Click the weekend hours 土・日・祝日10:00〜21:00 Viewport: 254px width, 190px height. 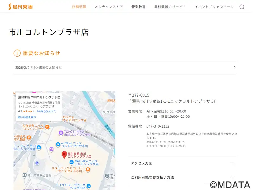pyautogui.click(x=168, y=117)
